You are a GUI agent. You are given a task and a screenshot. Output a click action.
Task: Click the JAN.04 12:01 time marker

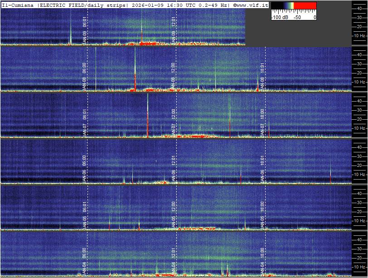174,259
